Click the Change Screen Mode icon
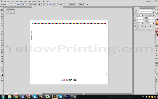This screenshot has width=158, height=99. [2, 81]
